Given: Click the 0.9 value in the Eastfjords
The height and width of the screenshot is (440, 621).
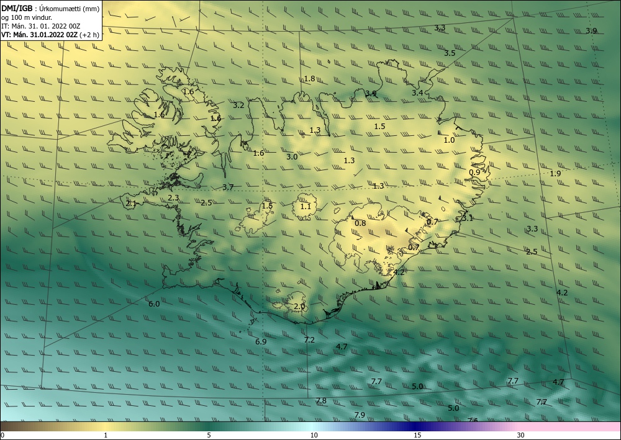Looking at the screenshot, I should pos(474,173).
